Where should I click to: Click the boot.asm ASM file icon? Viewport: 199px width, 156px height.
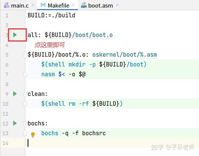(x=84, y=5)
